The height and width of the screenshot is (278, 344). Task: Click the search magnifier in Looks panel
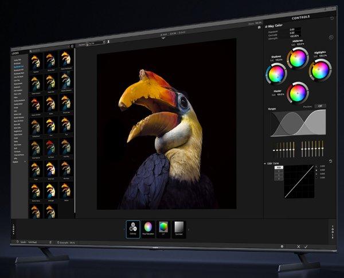pyautogui.click(x=31, y=51)
